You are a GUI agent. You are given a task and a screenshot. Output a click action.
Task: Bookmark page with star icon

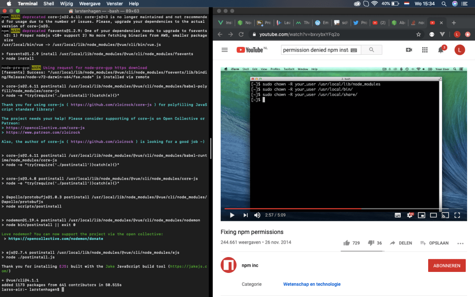(x=418, y=34)
